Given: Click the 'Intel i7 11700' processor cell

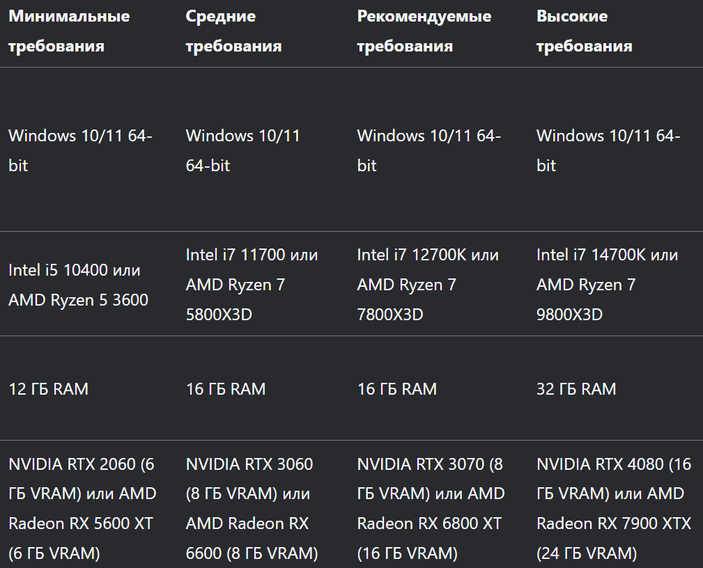Looking at the screenshot, I should click(x=252, y=285).
